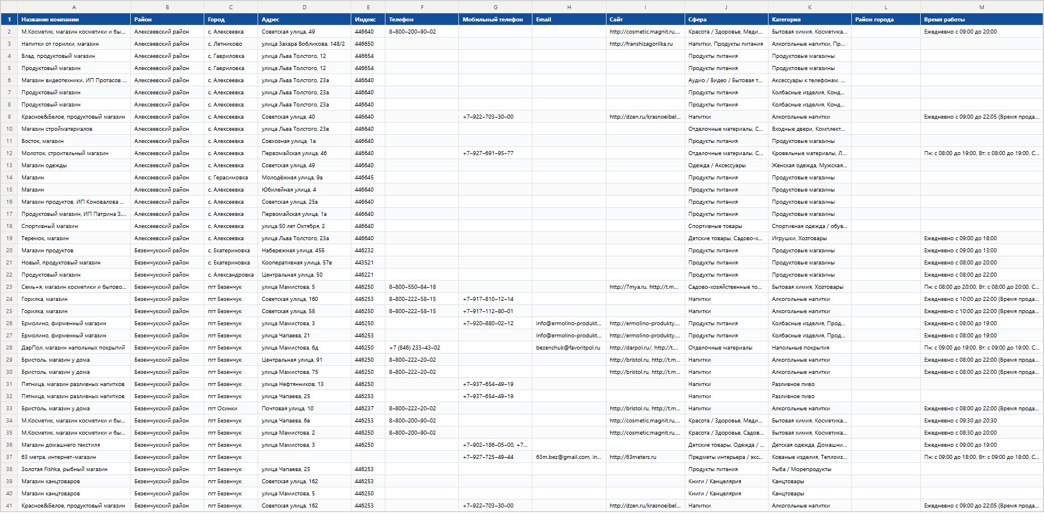Viewport: 1044px width, 522px height.
Task: Select column A header letter
Action: 74,7
